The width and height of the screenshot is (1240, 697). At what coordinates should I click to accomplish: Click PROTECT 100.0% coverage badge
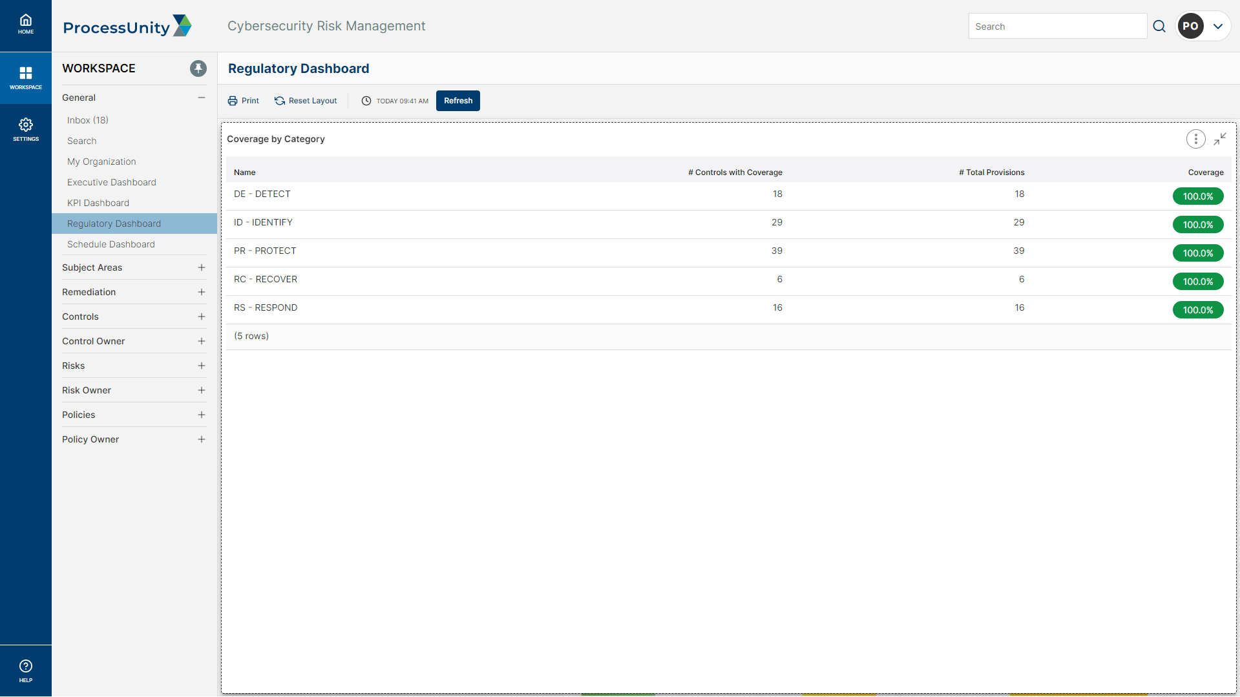[x=1198, y=253]
